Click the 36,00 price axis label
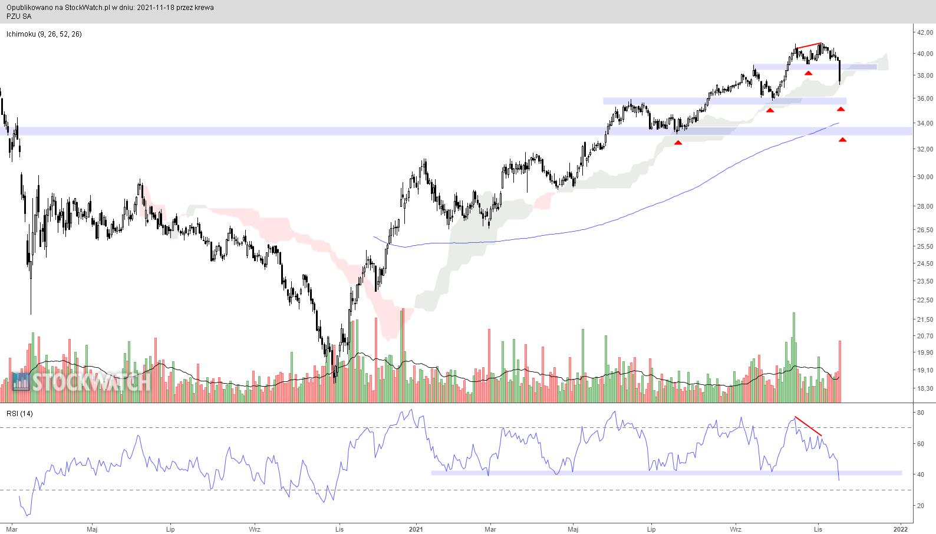The height and width of the screenshot is (534, 936). 924,98
